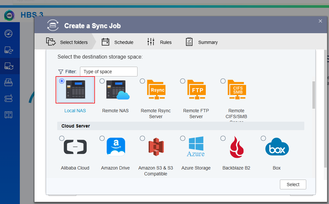Click the Local NAS device icon
The image size is (329, 204).
[75, 89]
